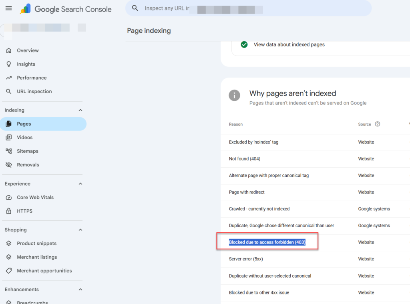Viewport: 410px width, 304px height.
Task: Click the Videos play icon
Action: tap(9, 137)
